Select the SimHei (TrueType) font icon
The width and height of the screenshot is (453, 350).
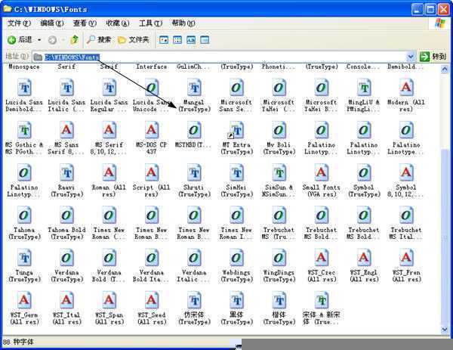(236, 173)
